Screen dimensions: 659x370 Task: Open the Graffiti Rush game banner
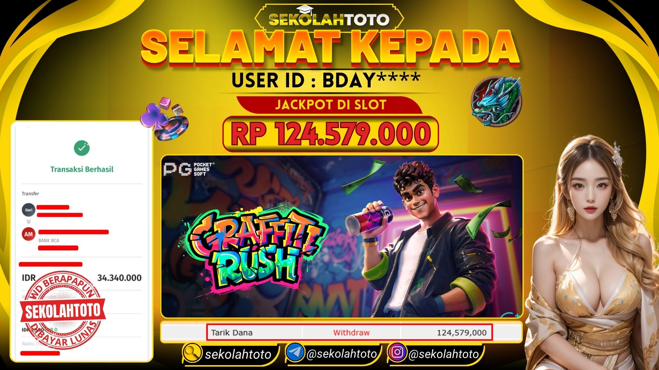tap(342, 236)
